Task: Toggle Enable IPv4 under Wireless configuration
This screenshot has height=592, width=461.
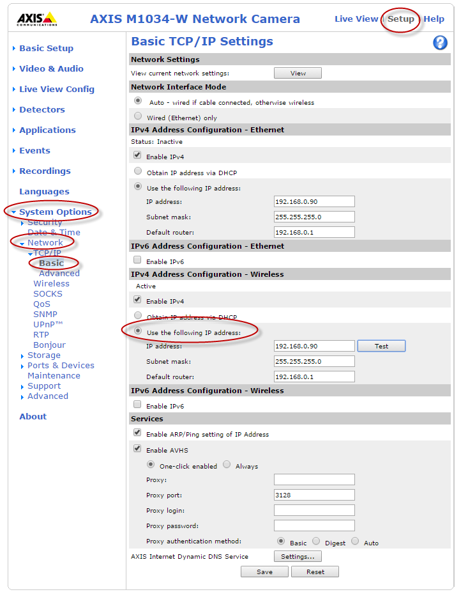Action: tap(137, 300)
